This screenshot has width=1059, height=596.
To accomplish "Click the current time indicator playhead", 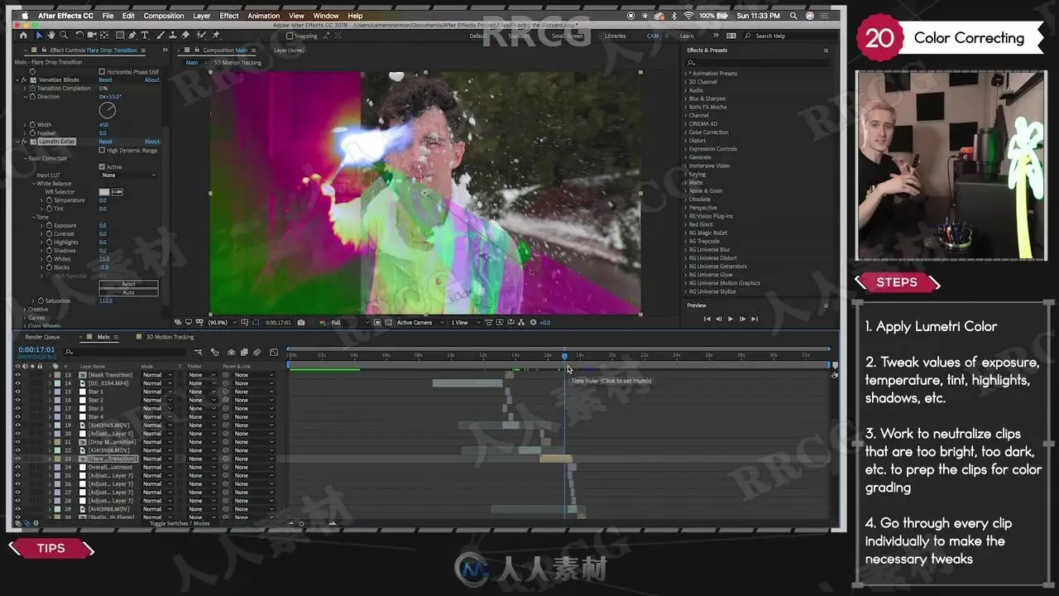I will coord(565,357).
